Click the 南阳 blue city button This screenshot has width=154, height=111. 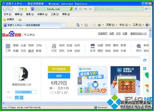click(59, 76)
